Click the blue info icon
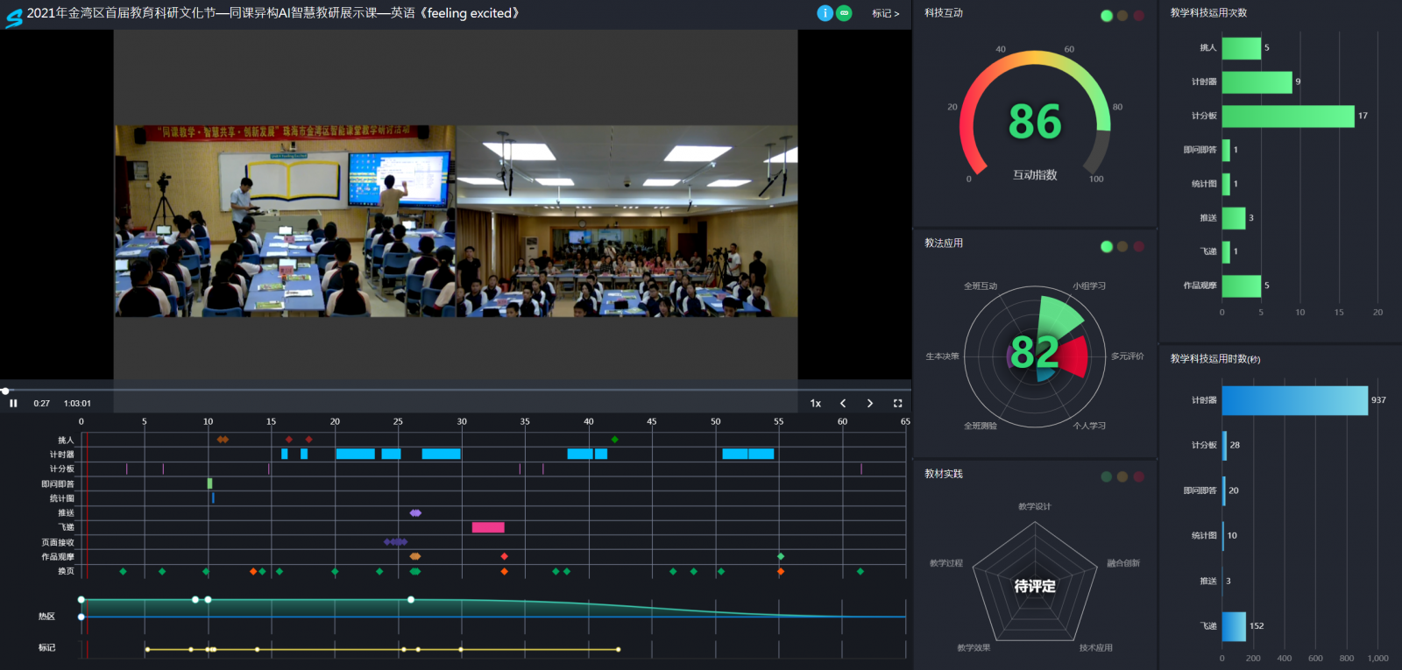 click(x=825, y=13)
